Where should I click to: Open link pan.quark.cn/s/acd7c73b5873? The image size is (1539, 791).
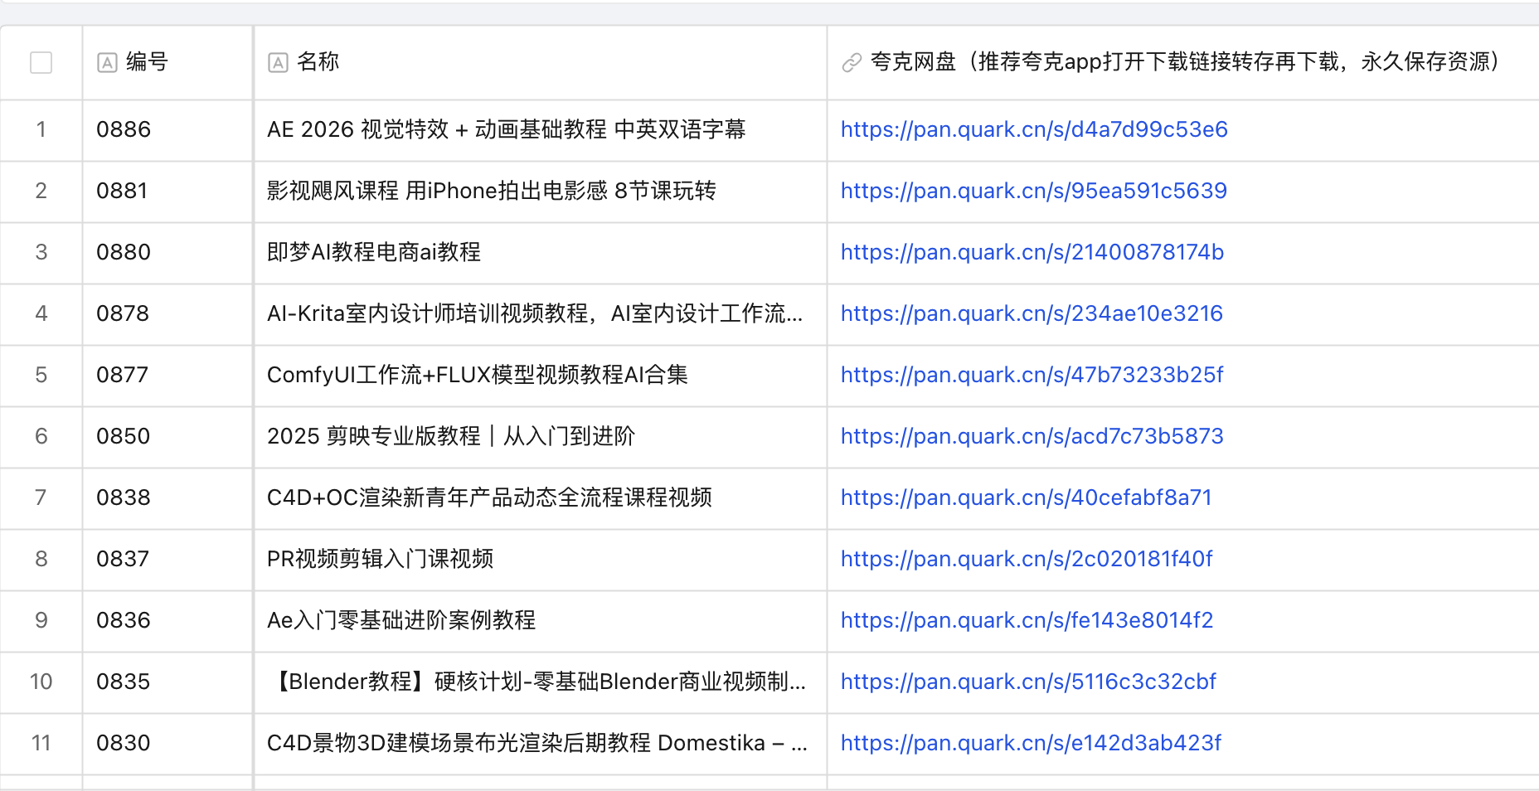coord(1032,436)
